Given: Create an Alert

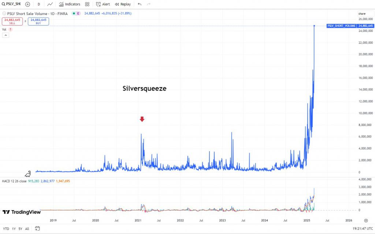Looking at the screenshot, I should click(x=103, y=4).
